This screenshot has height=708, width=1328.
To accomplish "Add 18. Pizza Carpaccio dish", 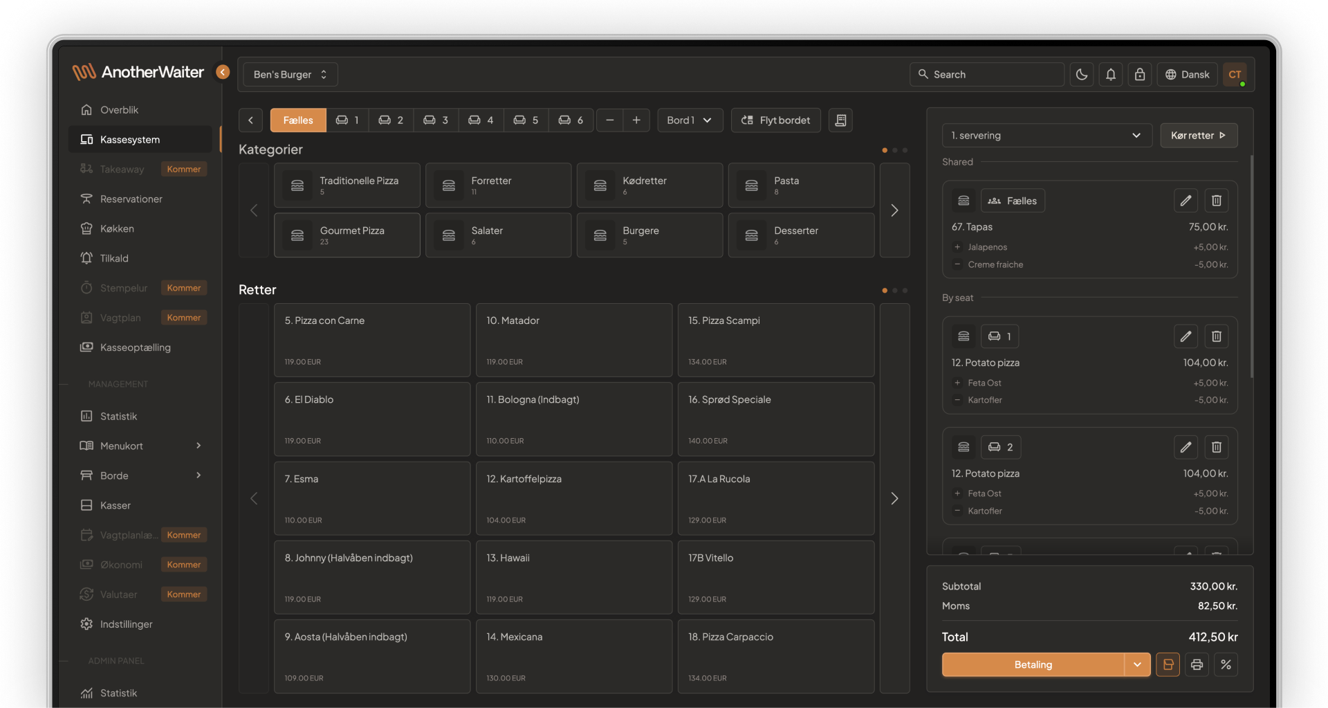I will tap(776, 657).
